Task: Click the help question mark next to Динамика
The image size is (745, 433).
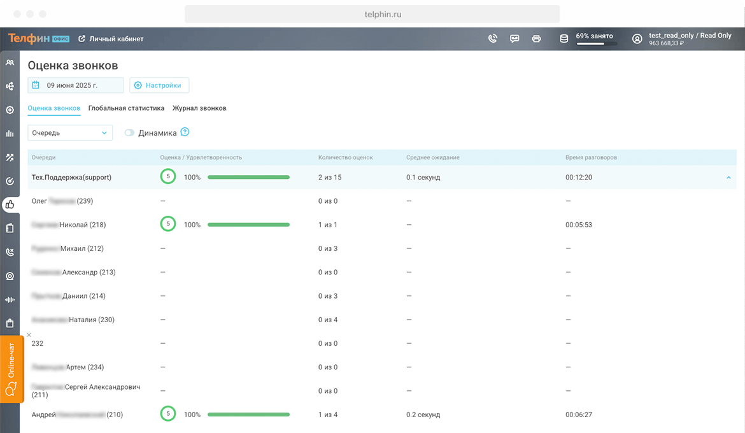Action: pos(185,132)
